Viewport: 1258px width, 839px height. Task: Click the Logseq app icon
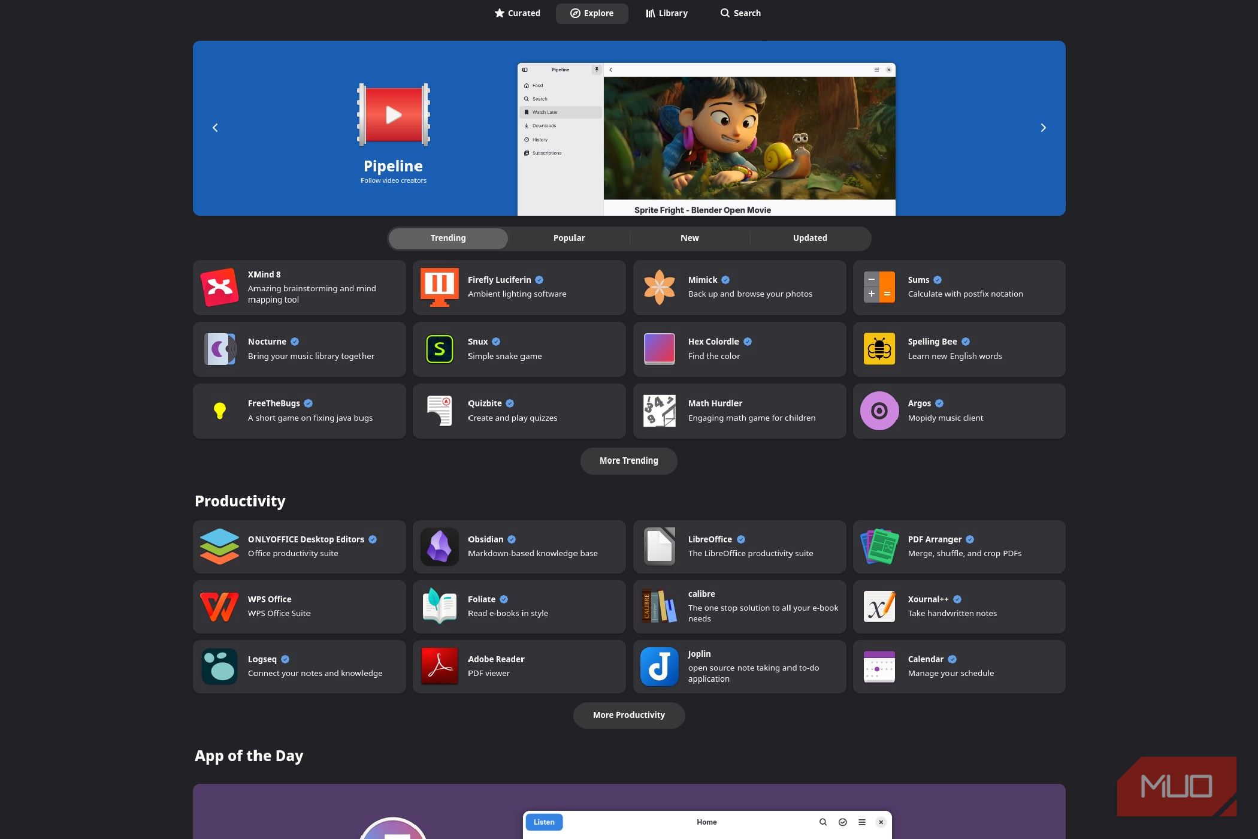(x=219, y=666)
